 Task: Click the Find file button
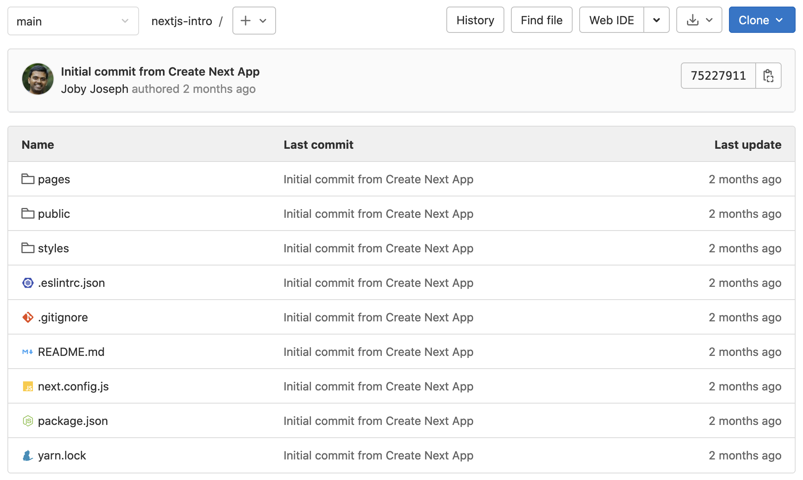(x=541, y=20)
